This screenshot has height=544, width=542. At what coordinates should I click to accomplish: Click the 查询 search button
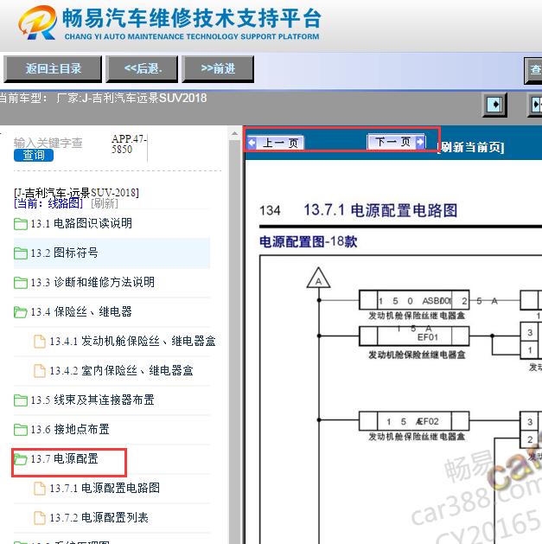34,155
